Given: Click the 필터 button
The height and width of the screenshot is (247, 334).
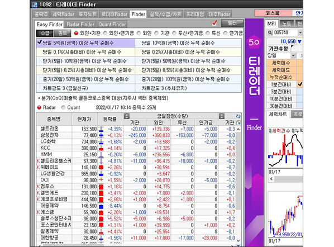Looking at the screenshot, I should click(232, 23).
